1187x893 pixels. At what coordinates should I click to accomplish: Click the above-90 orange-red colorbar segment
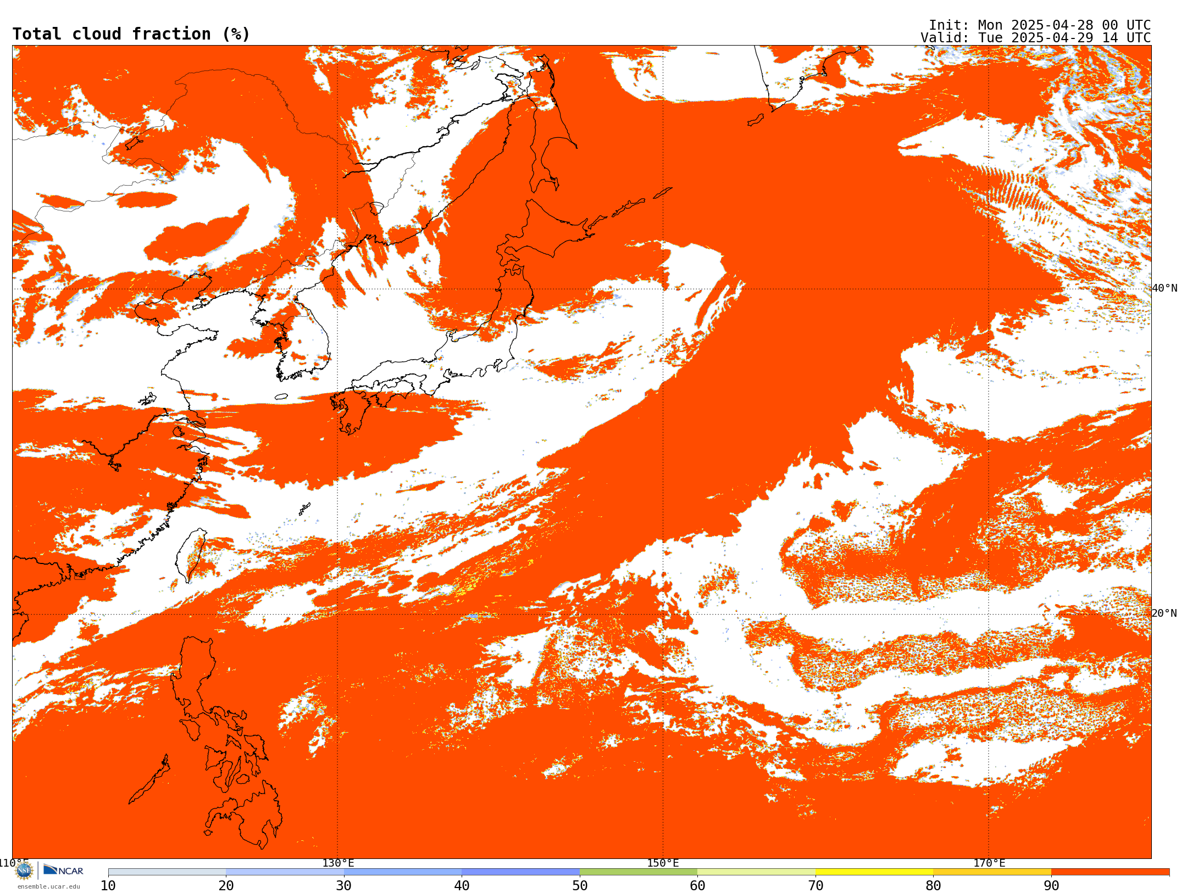point(1110,872)
